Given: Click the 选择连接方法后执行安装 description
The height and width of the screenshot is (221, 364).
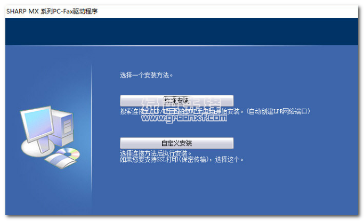Looking at the screenshot, I should point(156,153).
